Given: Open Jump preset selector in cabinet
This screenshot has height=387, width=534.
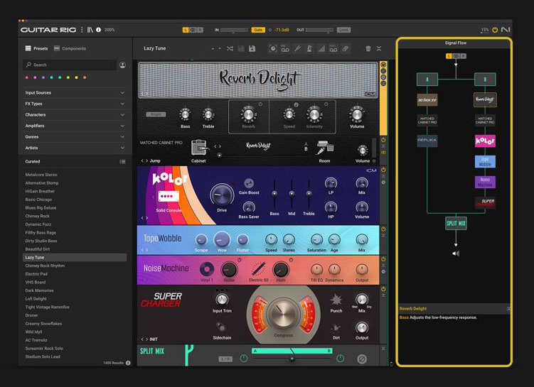Looking at the screenshot, I should (151, 161).
